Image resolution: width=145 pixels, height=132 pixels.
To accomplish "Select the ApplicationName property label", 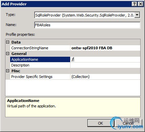I will pos(40,59).
